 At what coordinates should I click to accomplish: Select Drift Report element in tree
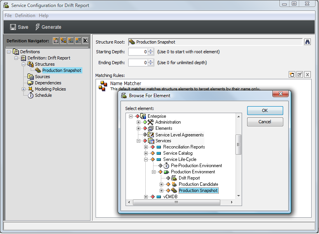189,178
